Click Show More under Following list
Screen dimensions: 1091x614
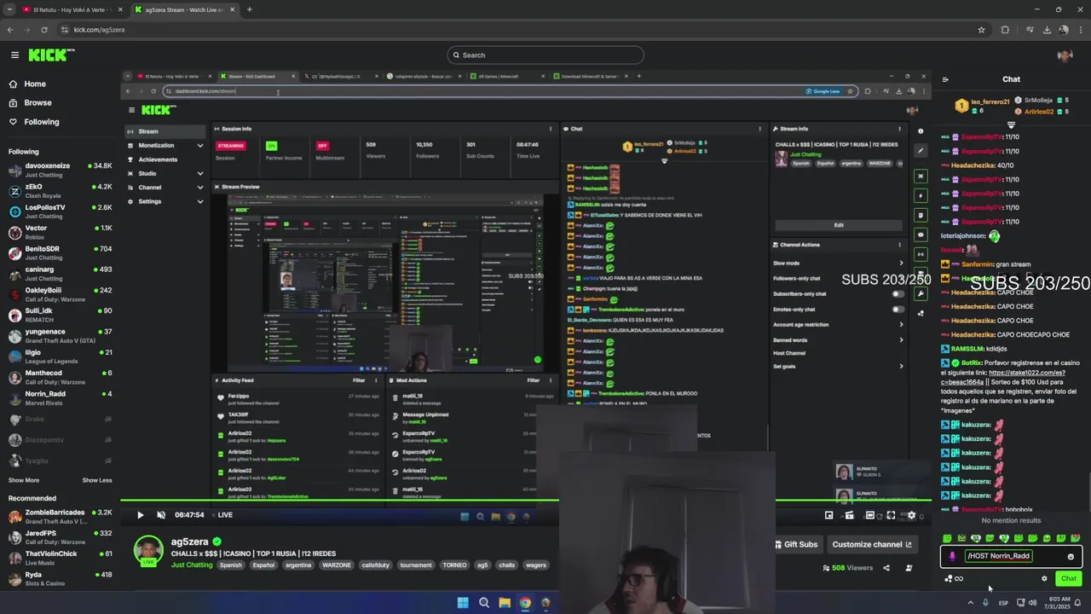pos(24,480)
